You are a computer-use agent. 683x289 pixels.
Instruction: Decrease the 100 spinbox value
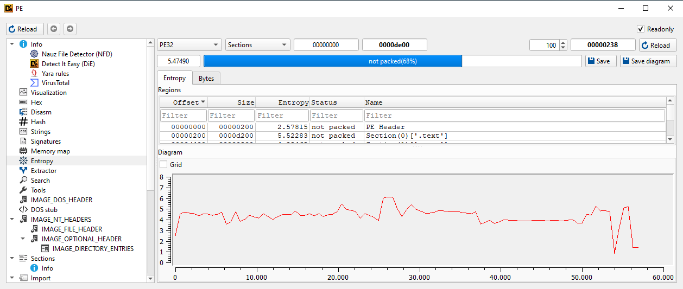[x=562, y=48]
